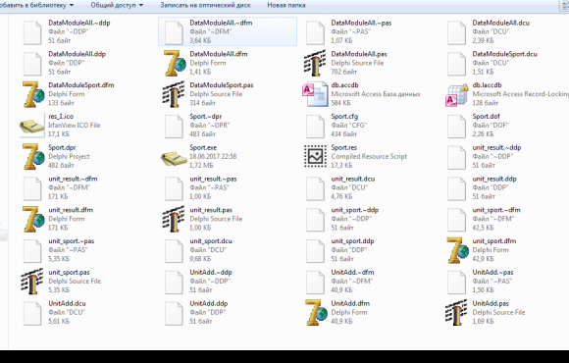
Task: Select the DataModuleSport.dfm Delphi icon
Action: click(x=33, y=94)
